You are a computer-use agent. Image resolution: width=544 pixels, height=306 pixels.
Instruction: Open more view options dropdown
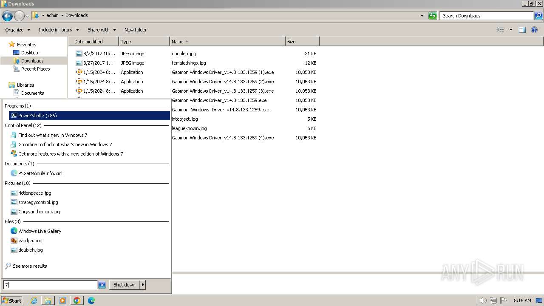511,30
